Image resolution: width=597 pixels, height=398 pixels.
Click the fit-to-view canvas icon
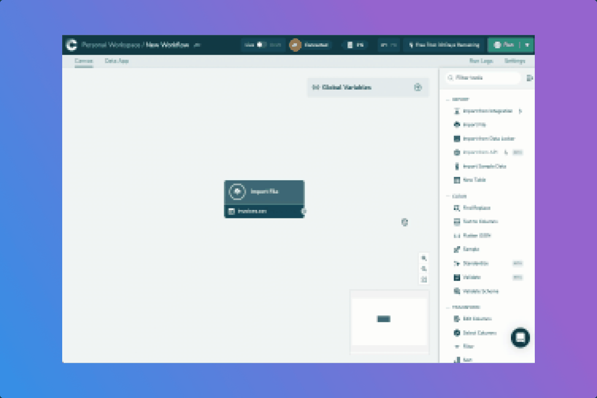coord(424,279)
